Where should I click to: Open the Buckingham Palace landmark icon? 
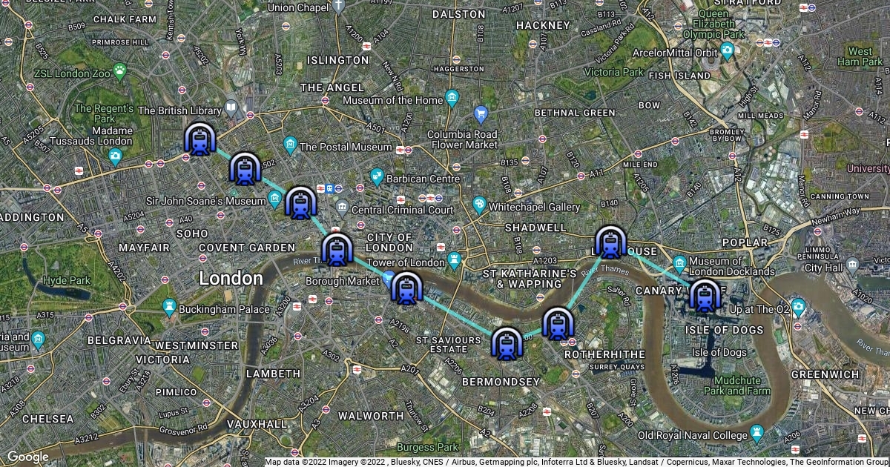pyautogui.click(x=171, y=306)
